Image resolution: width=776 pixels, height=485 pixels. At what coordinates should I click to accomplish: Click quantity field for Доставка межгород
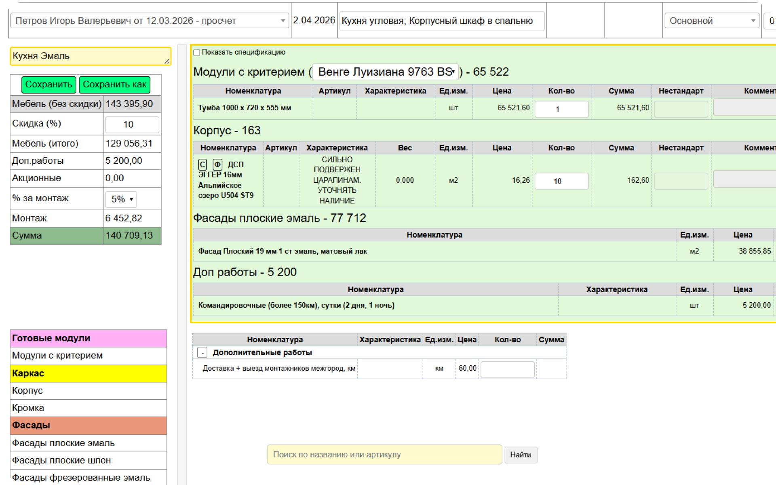[x=507, y=369]
